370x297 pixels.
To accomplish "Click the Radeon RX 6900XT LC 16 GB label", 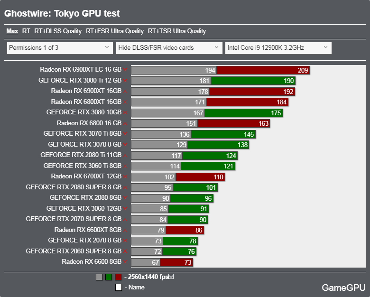I will [81, 69].
